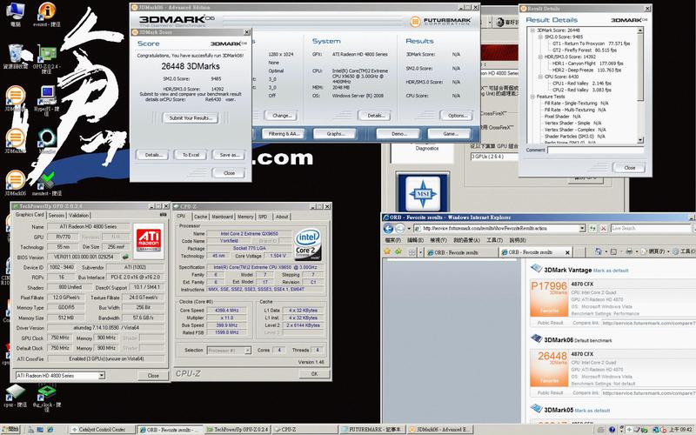Click the GPU-Z camera screenshot icon
The height and width of the screenshot is (435, 696).
pyautogui.click(x=163, y=214)
